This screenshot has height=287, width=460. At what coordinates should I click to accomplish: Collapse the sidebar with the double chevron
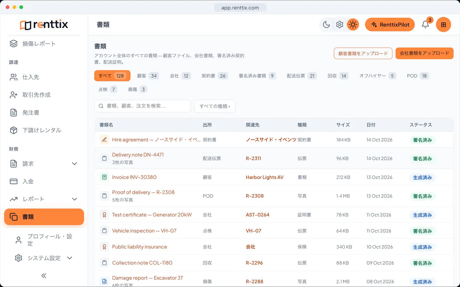click(x=44, y=276)
